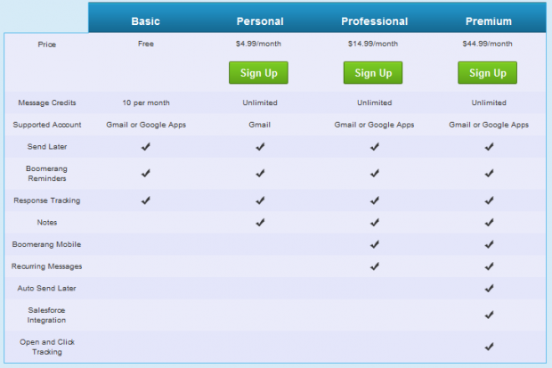Image resolution: width=552 pixels, height=368 pixels.
Task: Click the Salesforce Integration row label
Action: (x=46, y=315)
